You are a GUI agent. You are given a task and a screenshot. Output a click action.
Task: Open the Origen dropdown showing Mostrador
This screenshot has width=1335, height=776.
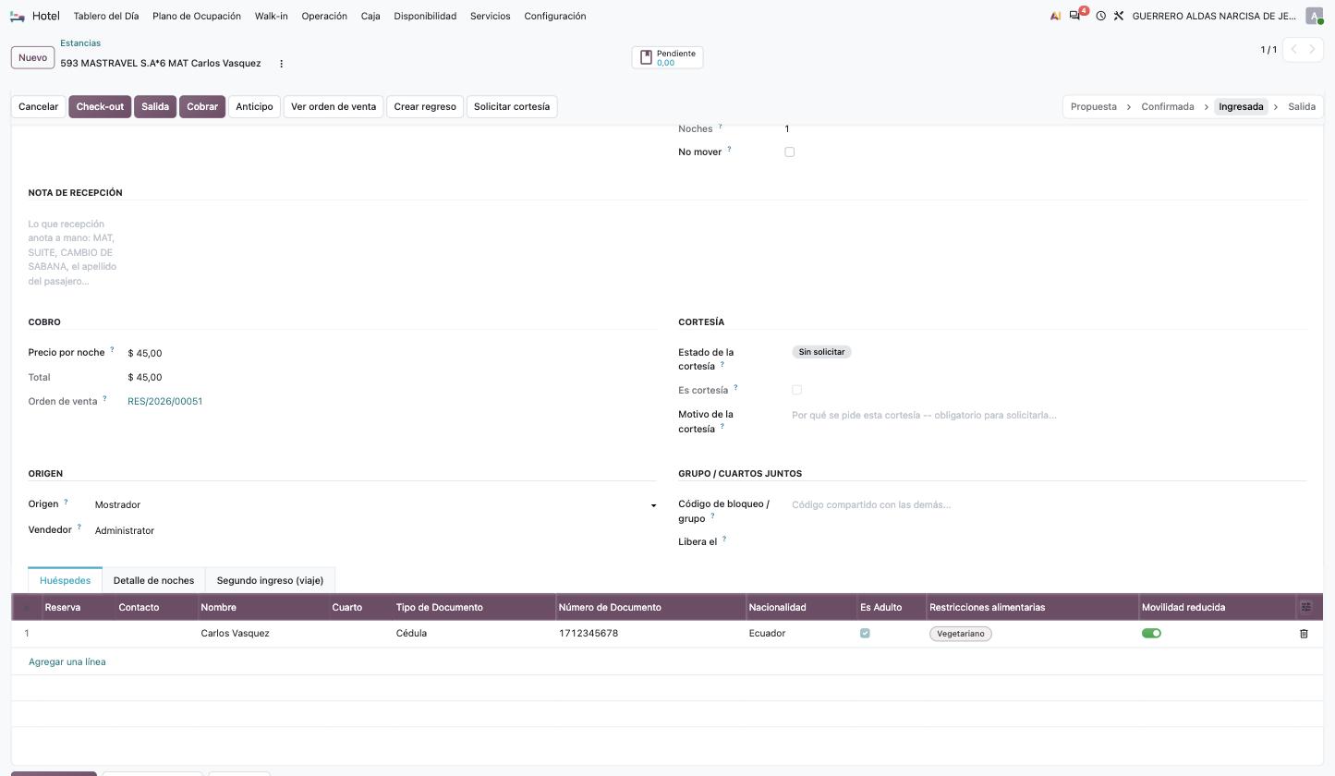coord(375,505)
